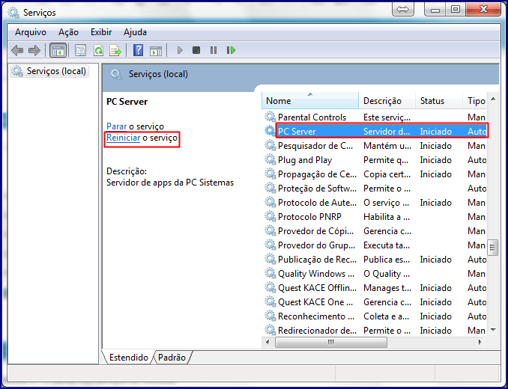Click the Restart Service green toolbar icon
This screenshot has height=389, width=508.
[x=231, y=50]
